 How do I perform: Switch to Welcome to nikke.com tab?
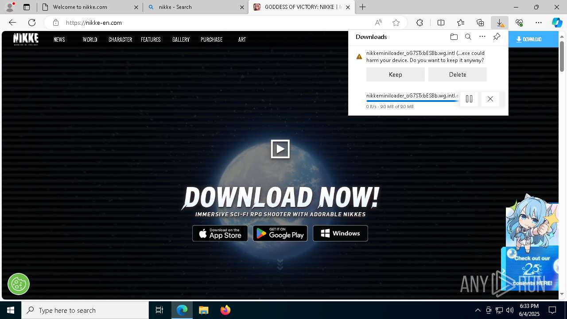tap(90, 7)
